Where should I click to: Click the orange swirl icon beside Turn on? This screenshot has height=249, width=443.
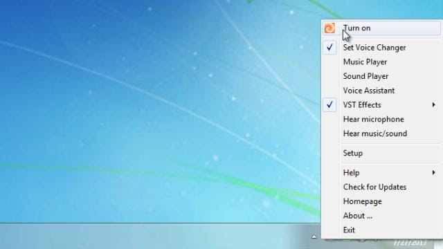coord(329,28)
